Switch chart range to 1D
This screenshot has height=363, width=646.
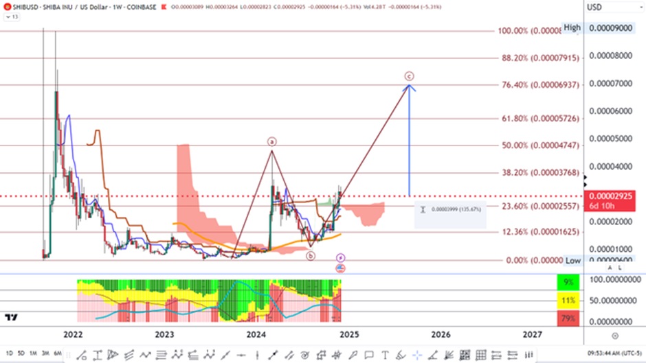(8, 353)
